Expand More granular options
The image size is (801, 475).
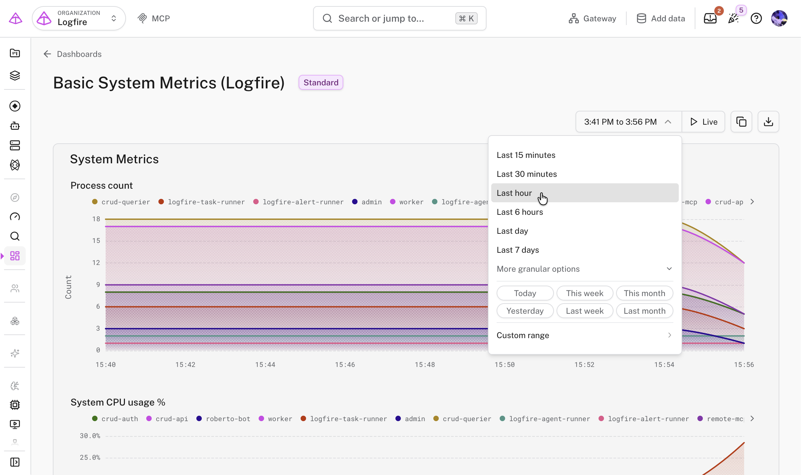tap(585, 269)
